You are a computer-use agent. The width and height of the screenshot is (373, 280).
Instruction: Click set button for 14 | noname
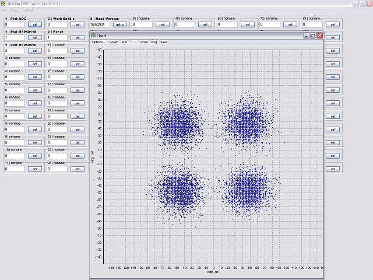point(78,51)
